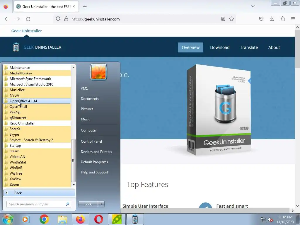Open Firefox extensions menu
The image size is (300, 225).
(283, 19)
